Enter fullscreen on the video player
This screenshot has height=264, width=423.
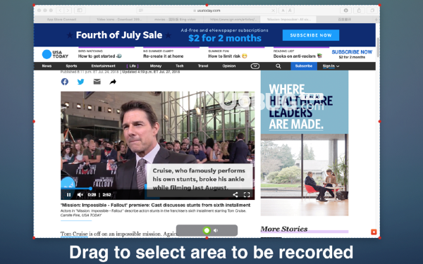247,194
